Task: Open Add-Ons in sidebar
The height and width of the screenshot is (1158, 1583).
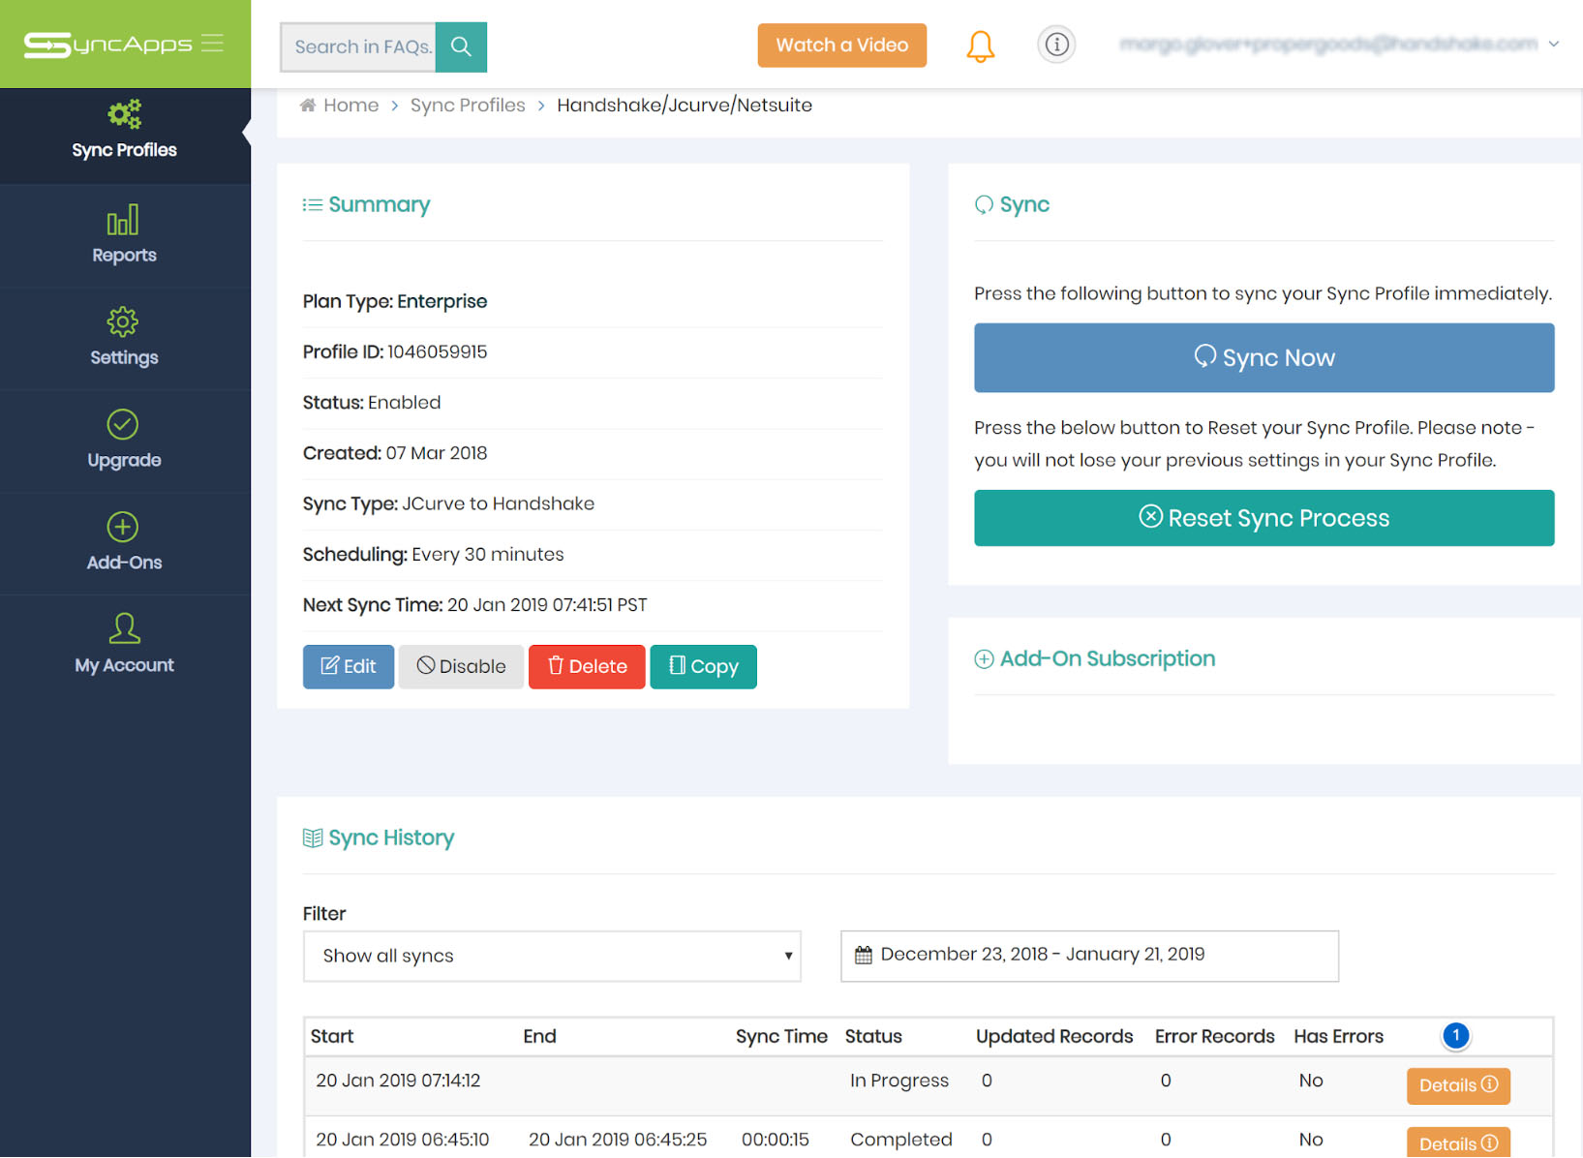Action: click(x=124, y=543)
